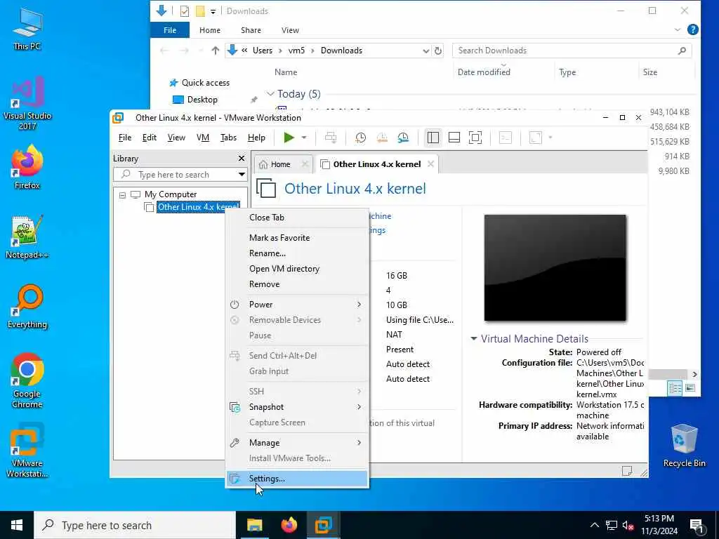
Task: Open the Tabs menu in VMware Workstation
Action: tap(228, 138)
